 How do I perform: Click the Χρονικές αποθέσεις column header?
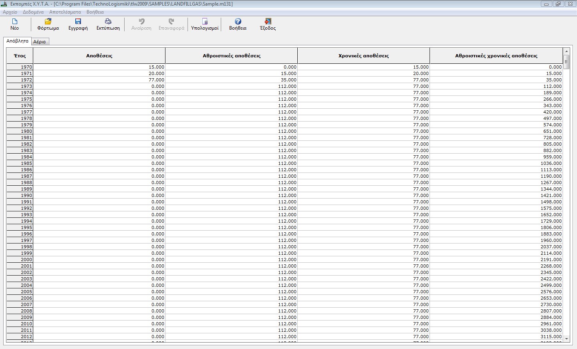(363, 56)
